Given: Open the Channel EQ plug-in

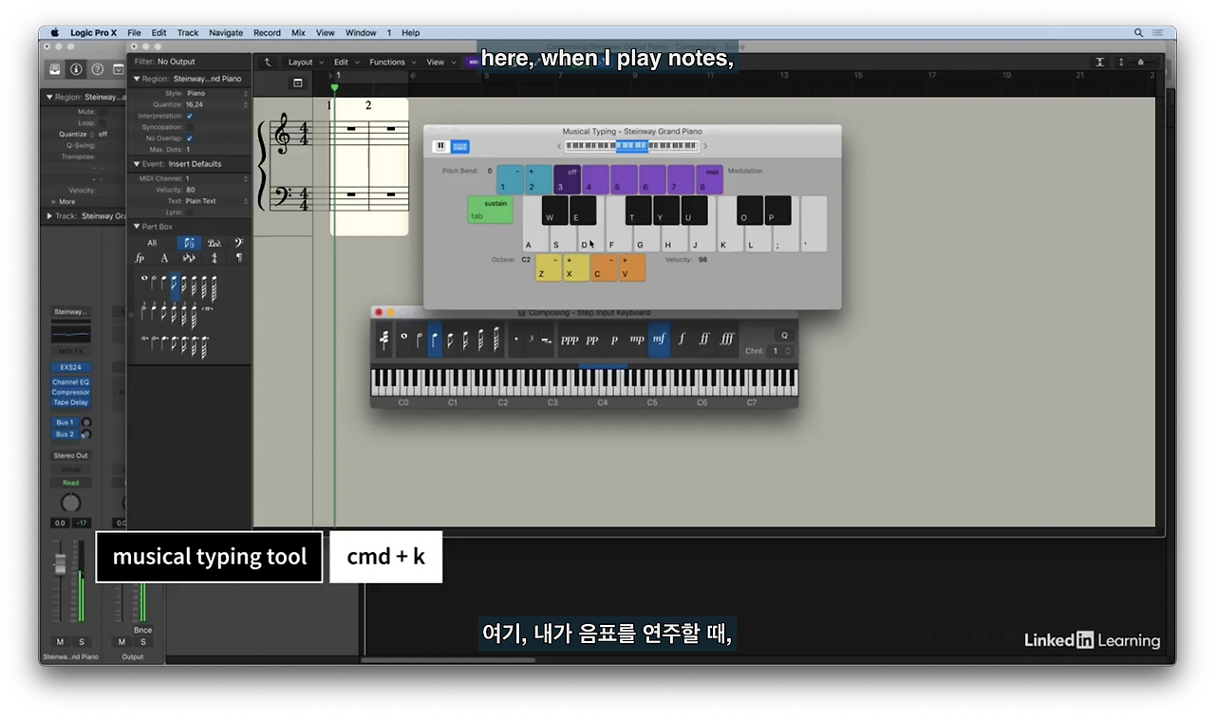Looking at the screenshot, I should pos(70,382).
